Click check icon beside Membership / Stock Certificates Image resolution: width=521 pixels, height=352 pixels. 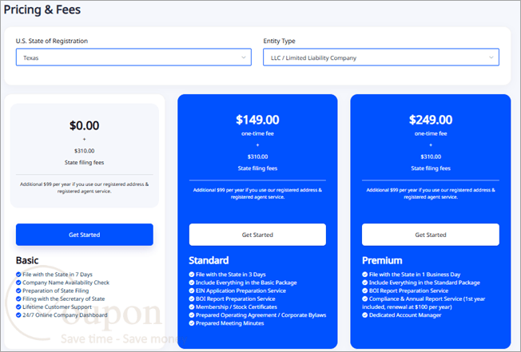[x=192, y=307]
